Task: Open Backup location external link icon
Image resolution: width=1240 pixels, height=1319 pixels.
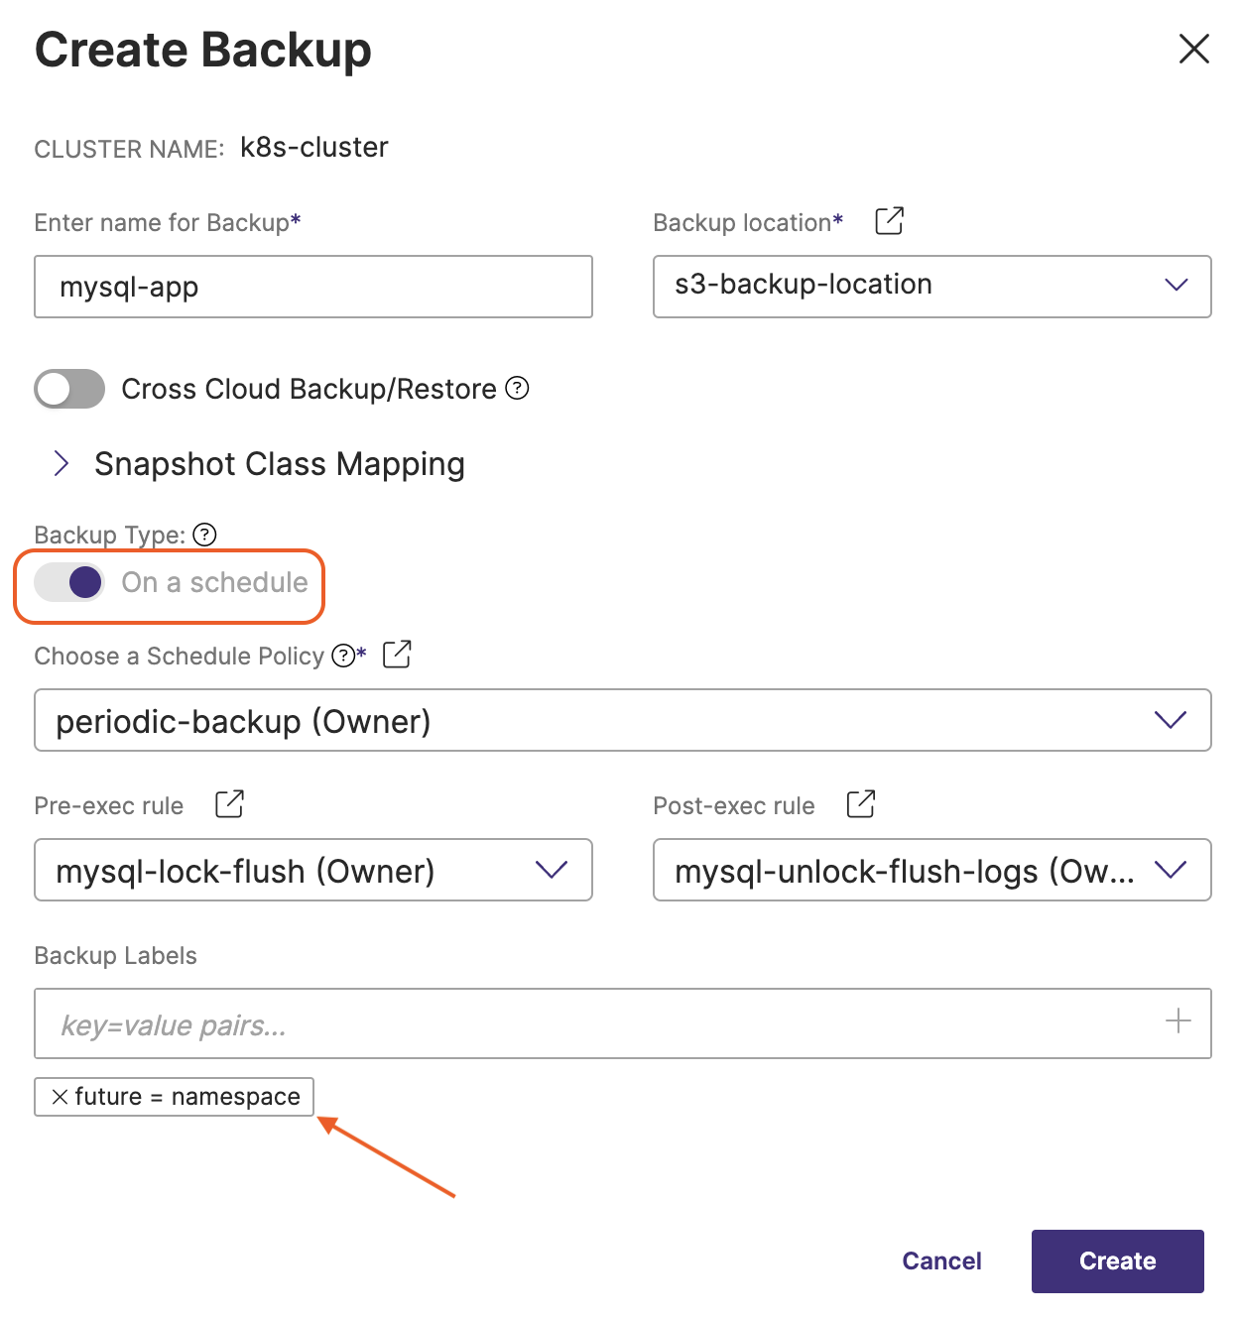Action: pos(889,221)
